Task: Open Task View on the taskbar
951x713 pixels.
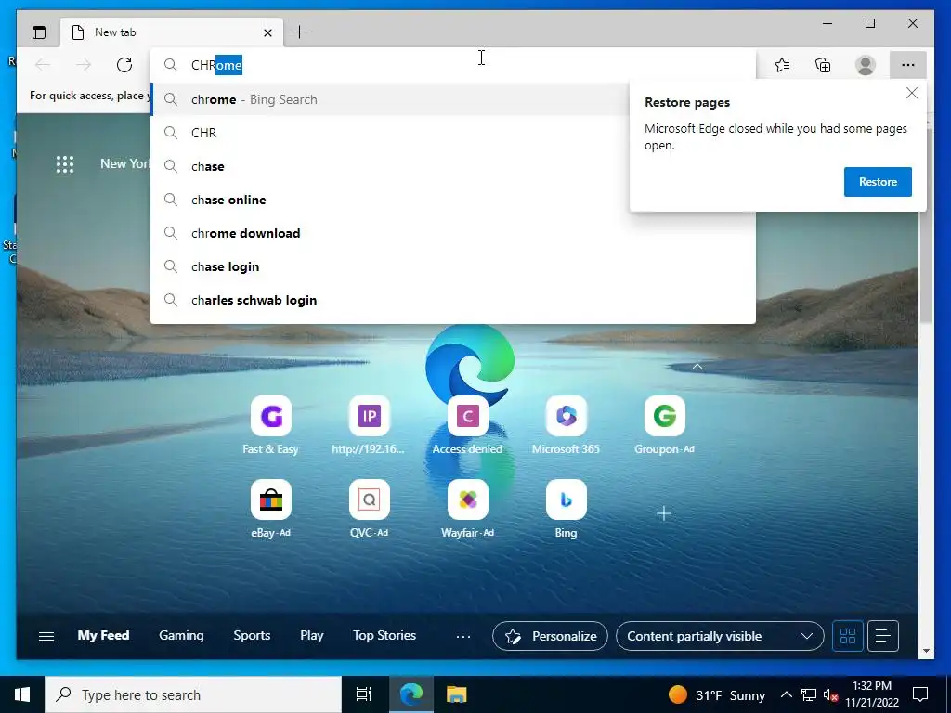Action: pyautogui.click(x=363, y=694)
